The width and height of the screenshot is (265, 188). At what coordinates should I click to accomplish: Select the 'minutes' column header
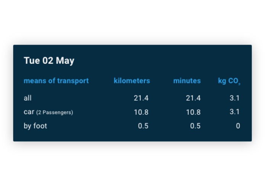coord(187,81)
